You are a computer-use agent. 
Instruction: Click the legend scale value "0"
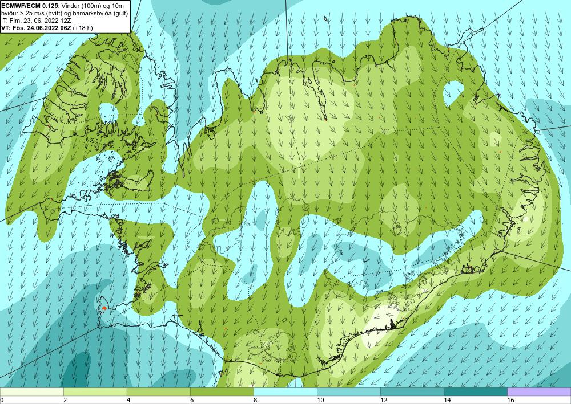coord(2,400)
